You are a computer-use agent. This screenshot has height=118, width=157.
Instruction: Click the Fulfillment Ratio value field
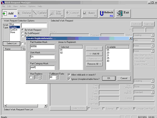point(53,77)
